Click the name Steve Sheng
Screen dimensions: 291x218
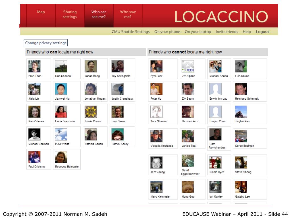pyautogui.click(x=243, y=172)
